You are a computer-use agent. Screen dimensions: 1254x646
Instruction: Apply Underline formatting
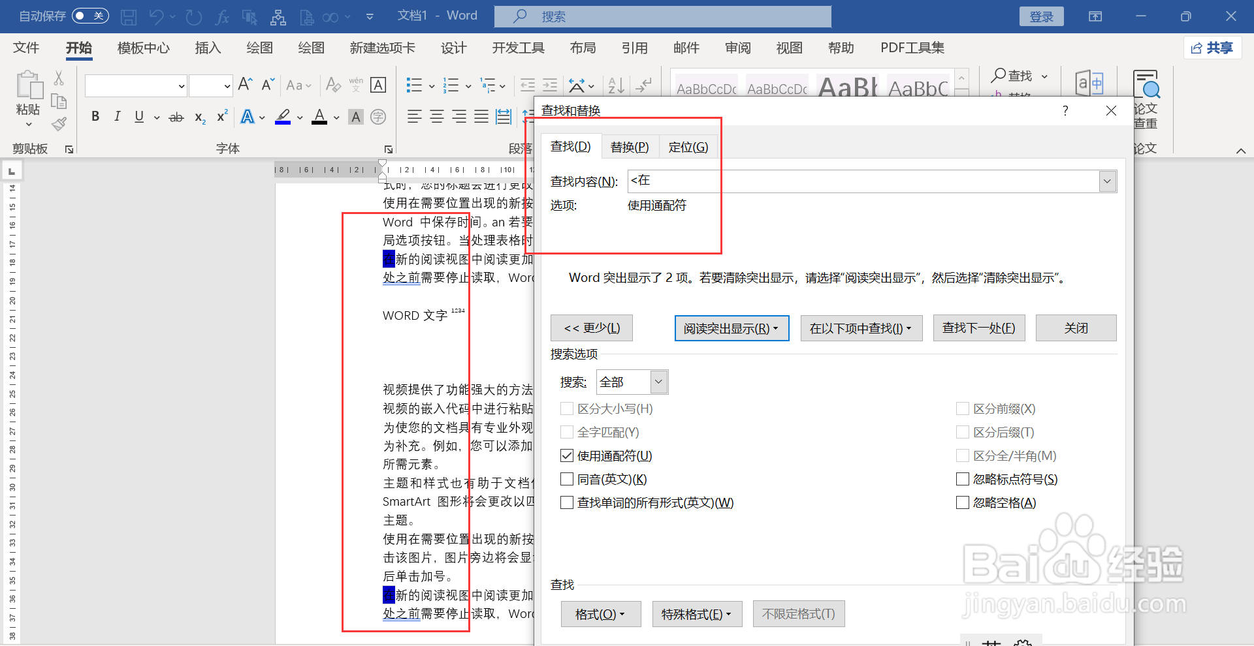(x=139, y=117)
